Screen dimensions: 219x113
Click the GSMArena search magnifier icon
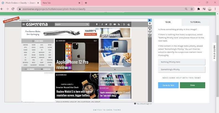[87, 24]
